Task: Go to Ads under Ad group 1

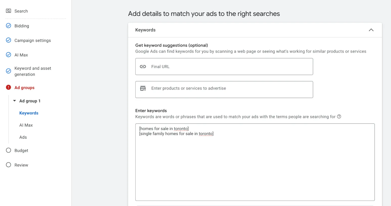Action: [23, 137]
